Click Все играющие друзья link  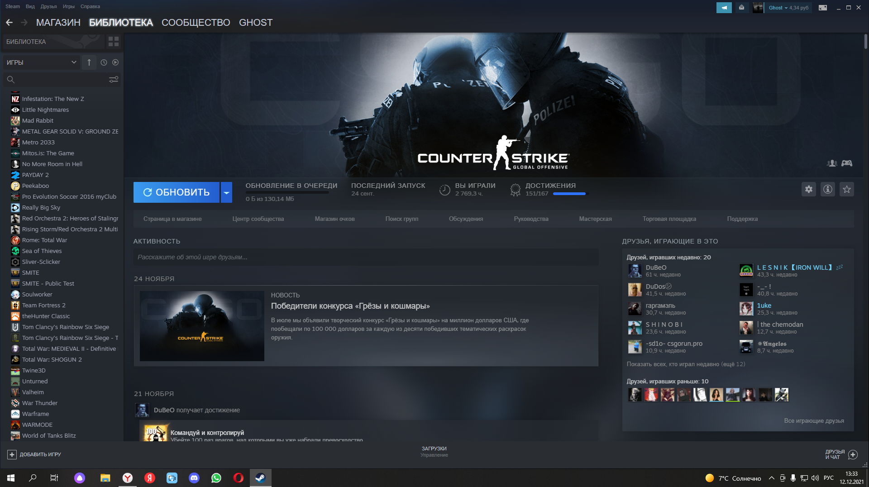[x=814, y=420]
